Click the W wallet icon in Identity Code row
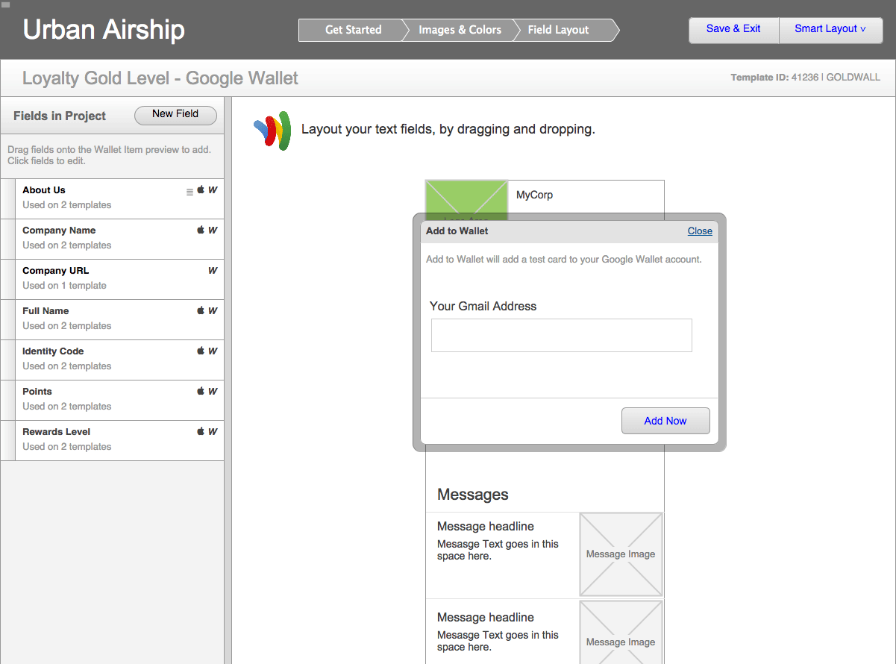896x664 pixels. click(x=213, y=351)
